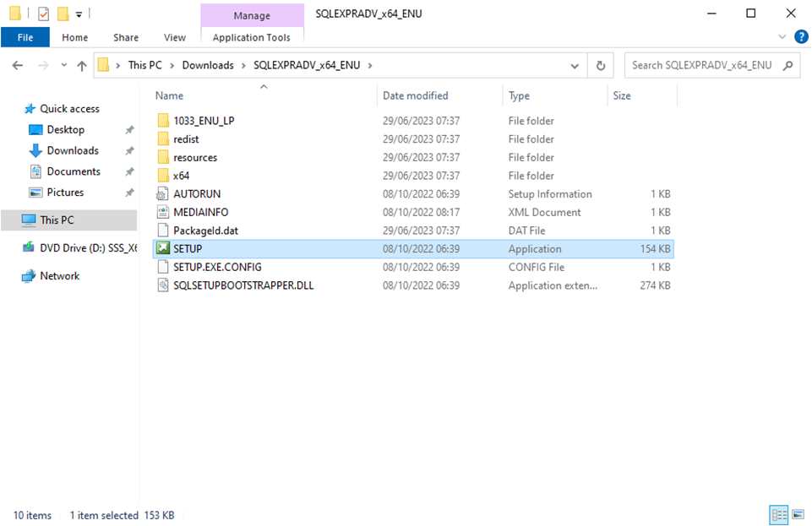This screenshot has width=812, height=526.
Task: Open Explorer Help via the question mark
Action: click(x=801, y=36)
